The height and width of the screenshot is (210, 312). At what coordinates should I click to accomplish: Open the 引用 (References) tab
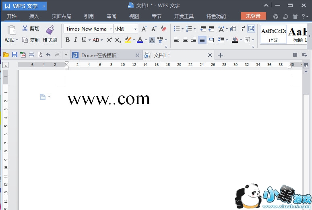click(89, 16)
